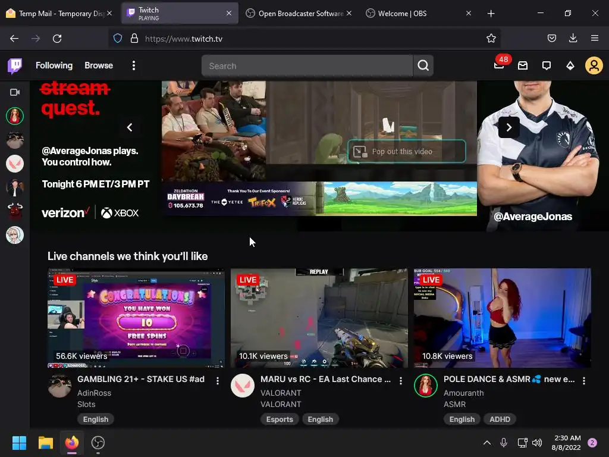Open tracking protection shield icon

pyautogui.click(x=118, y=38)
